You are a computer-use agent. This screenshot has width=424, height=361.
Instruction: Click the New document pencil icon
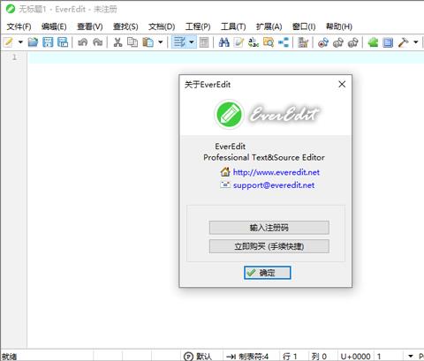[x=9, y=42]
